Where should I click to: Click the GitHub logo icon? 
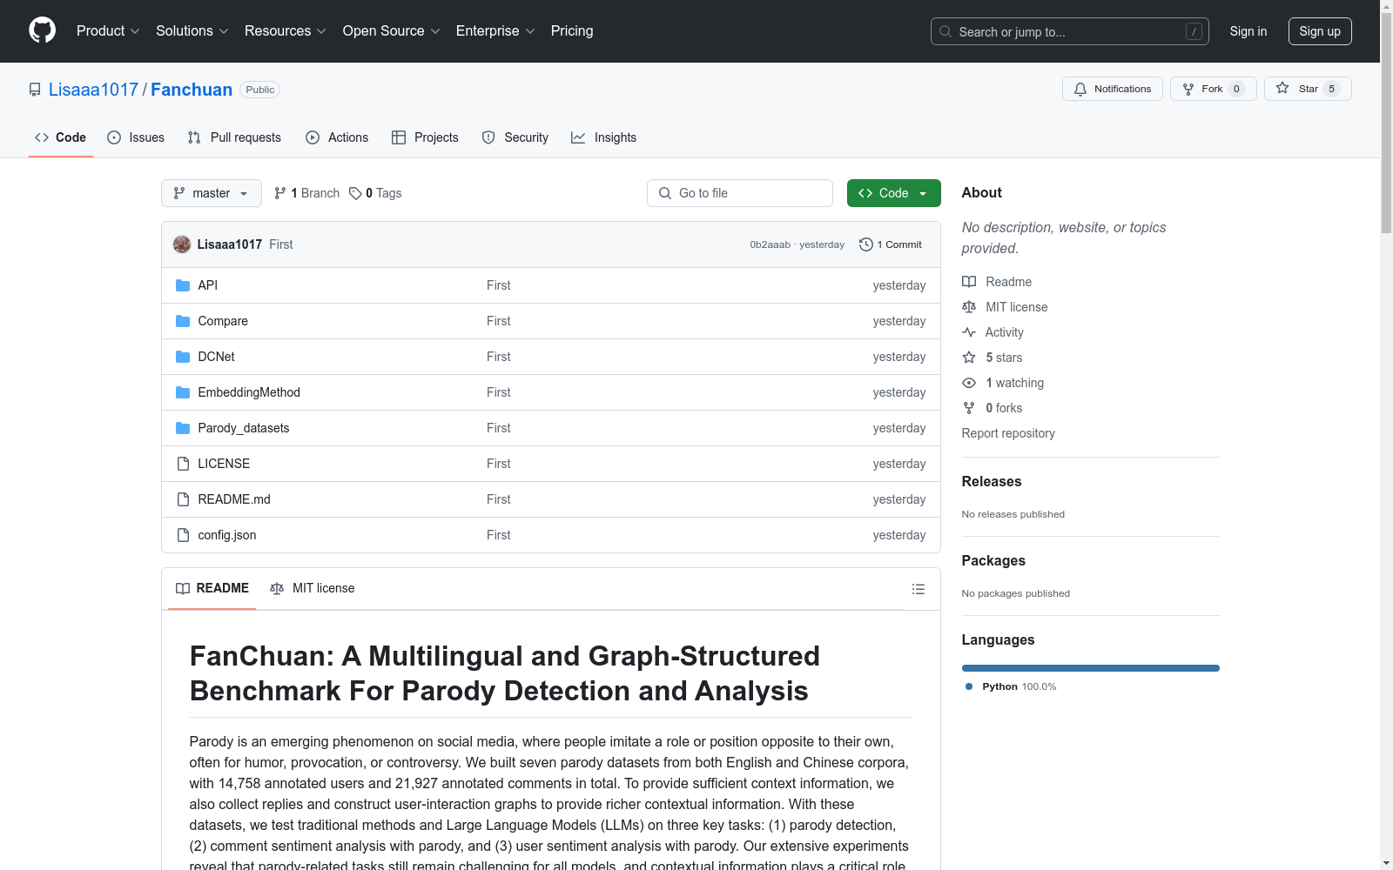point(42,30)
